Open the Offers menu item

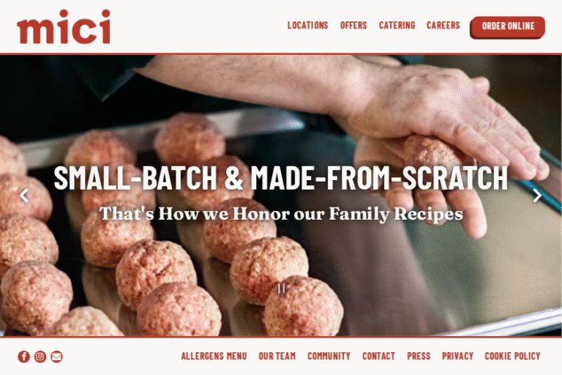(353, 26)
